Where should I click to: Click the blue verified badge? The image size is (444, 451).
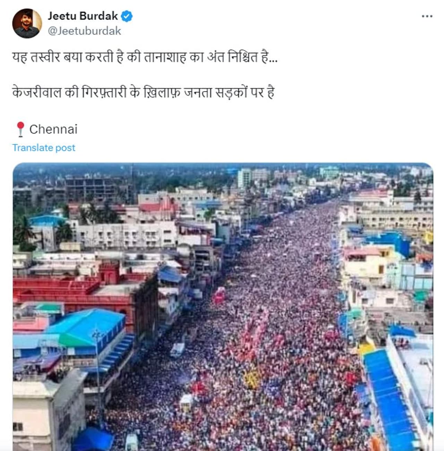pos(127,16)
